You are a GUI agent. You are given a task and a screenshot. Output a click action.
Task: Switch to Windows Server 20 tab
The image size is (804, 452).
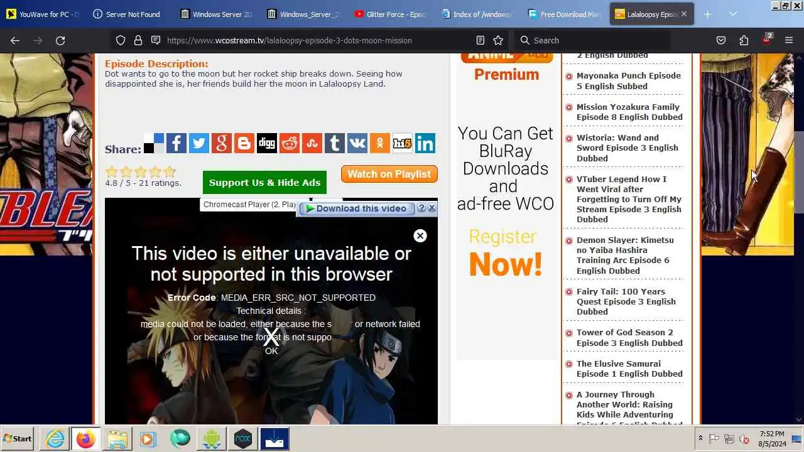tap(217, 14)
